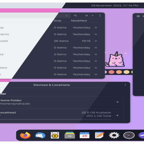Viewport: 144px width, 144px height.
Task: Open the view options dropdown arrow beside grid view
Action: coord(93,15)
